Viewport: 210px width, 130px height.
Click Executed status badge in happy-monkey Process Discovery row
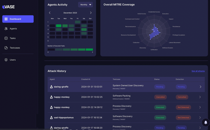tap(160, 107)
